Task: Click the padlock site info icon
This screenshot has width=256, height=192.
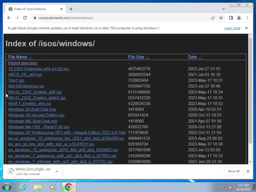Action: click(x=35, y=18)
